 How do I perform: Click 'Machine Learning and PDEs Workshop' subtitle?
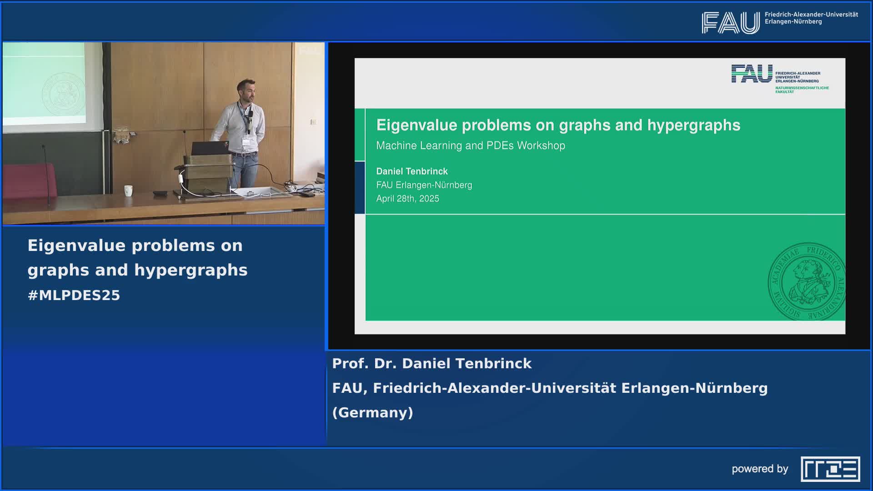click(x=471, y=145)
